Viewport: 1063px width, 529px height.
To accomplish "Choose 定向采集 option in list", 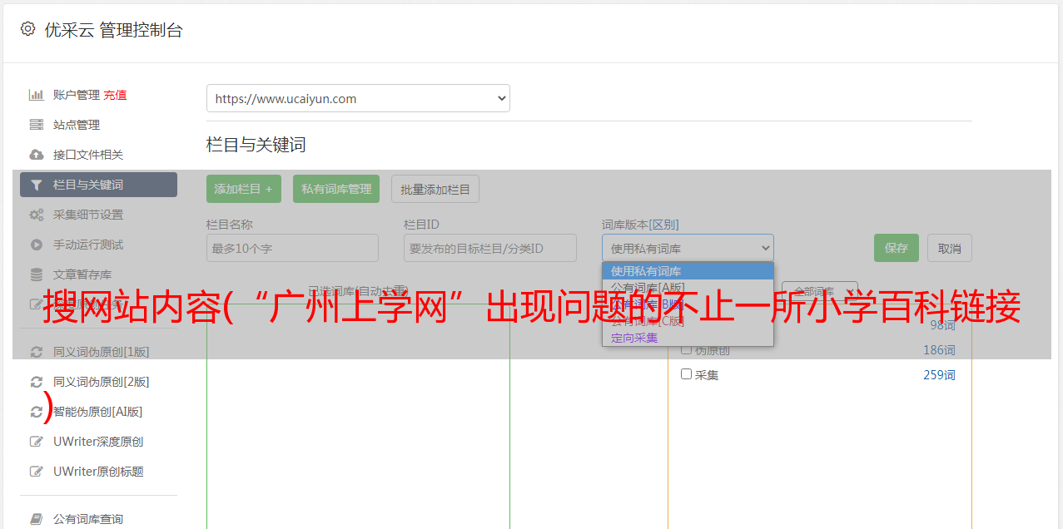I will point(688,338).
